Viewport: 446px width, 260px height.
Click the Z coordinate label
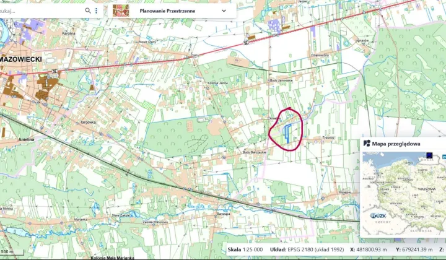(442, 249)
